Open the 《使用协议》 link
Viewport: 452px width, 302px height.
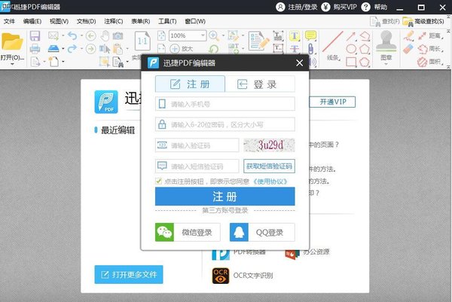point(270,182)
